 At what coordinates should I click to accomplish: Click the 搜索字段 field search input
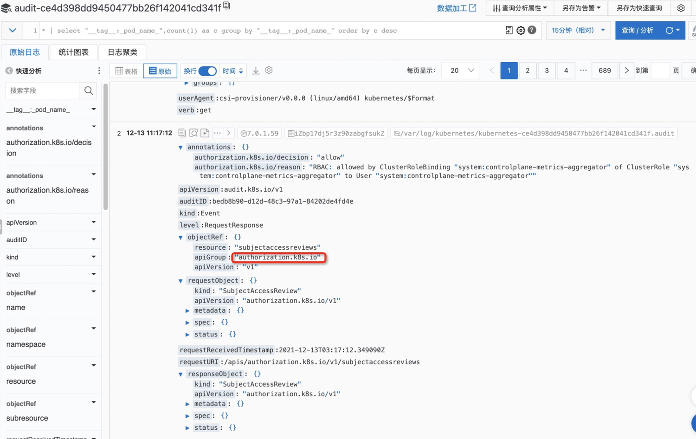43,90
